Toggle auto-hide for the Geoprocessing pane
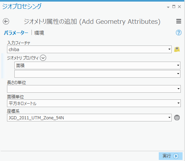185x161 pixels. coord(174,7)
